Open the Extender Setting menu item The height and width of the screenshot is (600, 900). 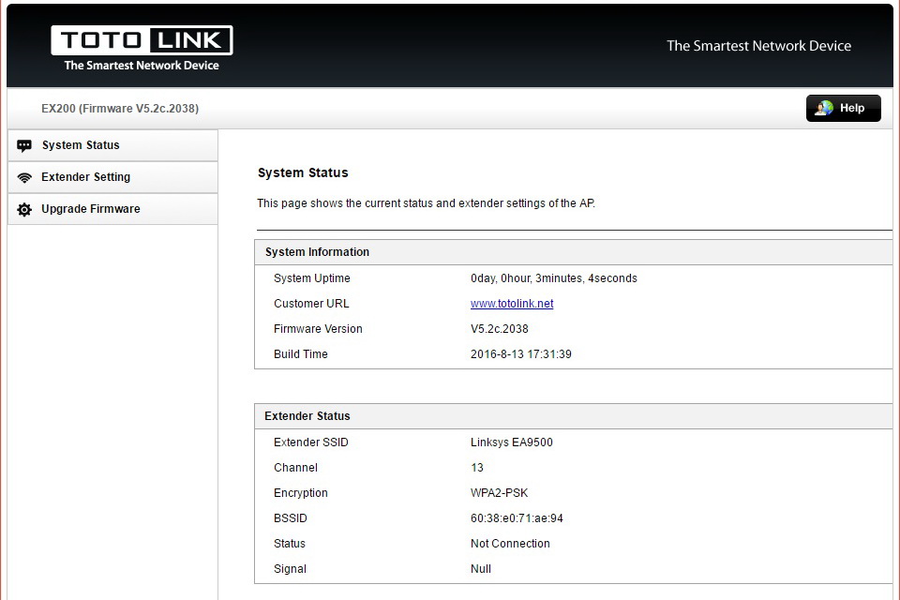tap(85, 177)
